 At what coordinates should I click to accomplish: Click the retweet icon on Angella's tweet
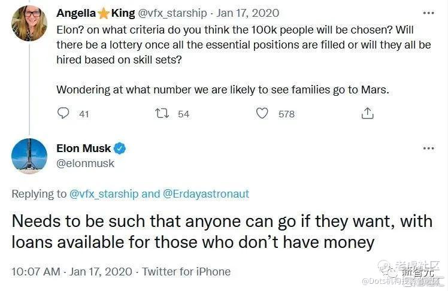coord(162,113)
